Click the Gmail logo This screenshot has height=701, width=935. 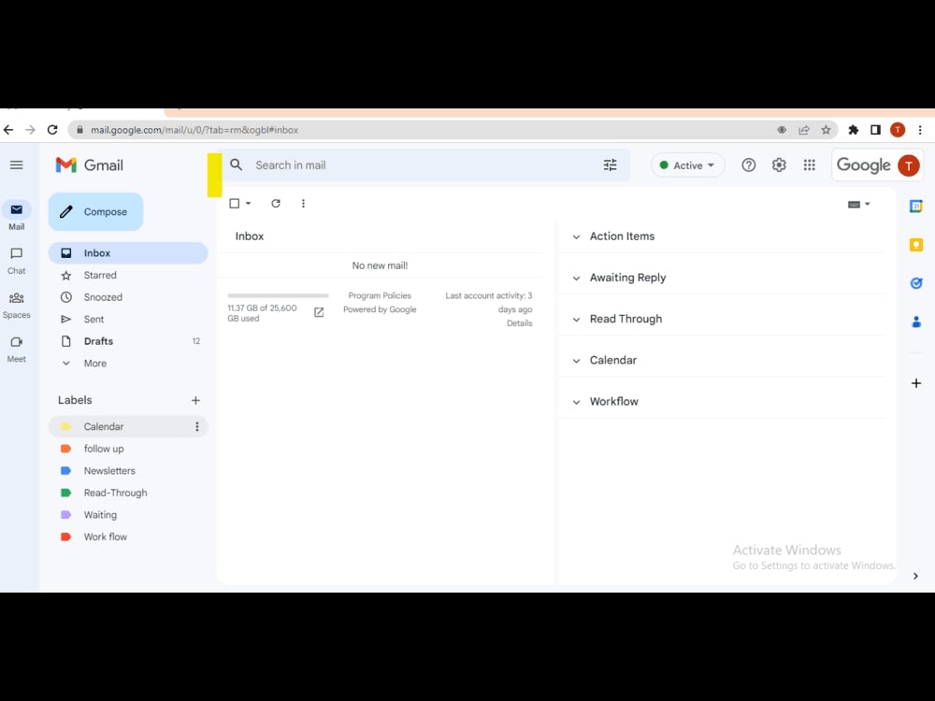click(90, 165)
